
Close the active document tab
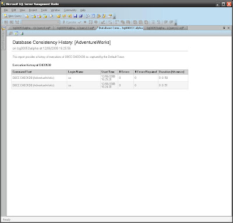tap(228, 28)
